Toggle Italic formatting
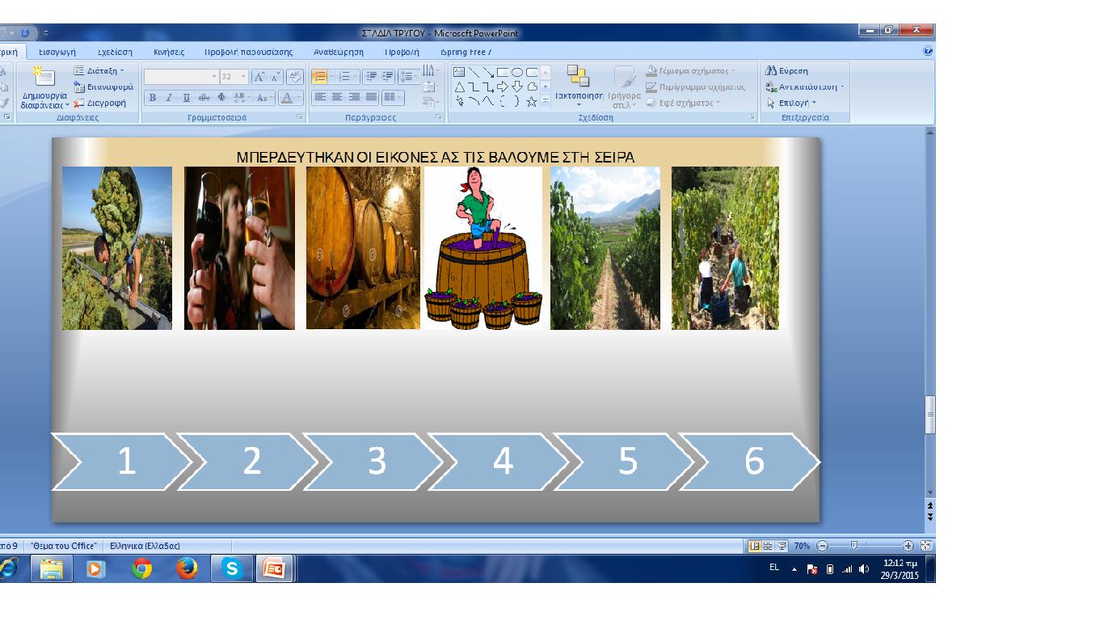This screenshot has height=621, width=1104. (x=169, y=98)
